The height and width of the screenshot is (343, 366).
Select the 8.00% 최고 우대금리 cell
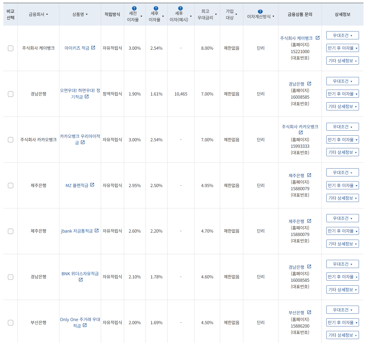(207, 48)
